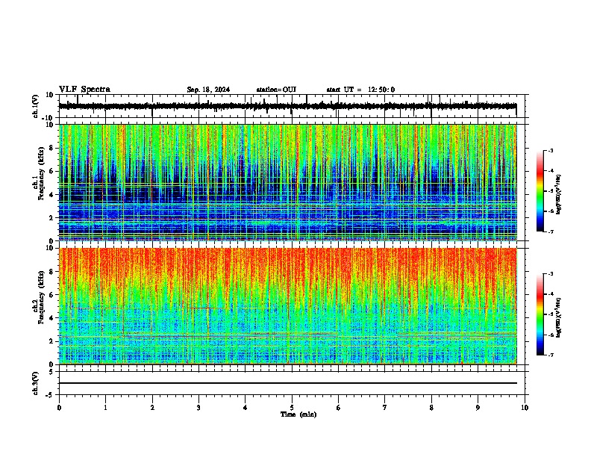The image size is (591, 457).
Task: Click the 'start UT = 12:50:0' text
Action: tap(360, 90)
